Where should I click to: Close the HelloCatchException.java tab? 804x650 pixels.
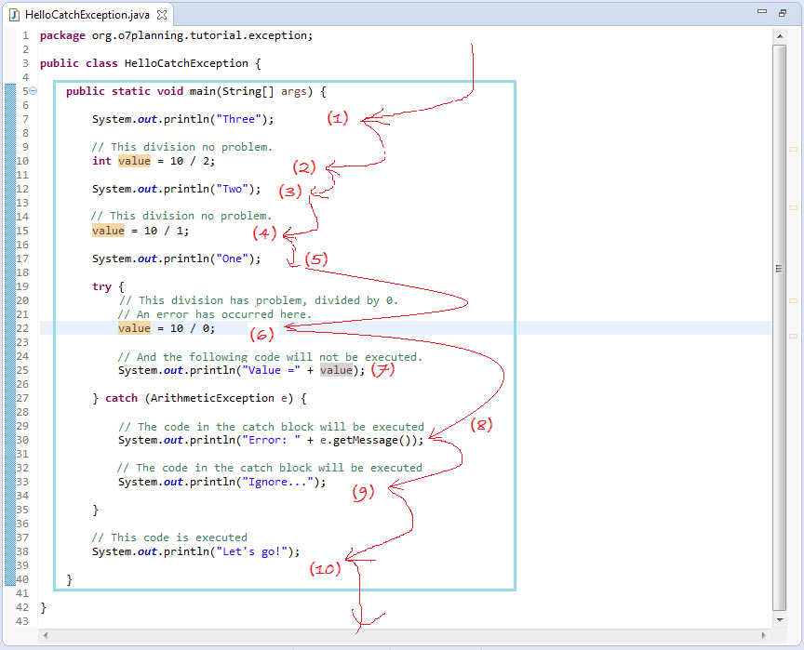click(162, 15)
